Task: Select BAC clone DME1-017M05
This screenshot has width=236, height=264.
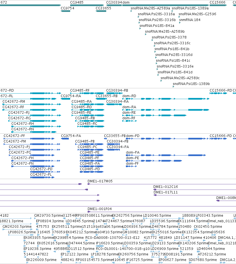Action: pyautogui.click(x=100, y=181)
